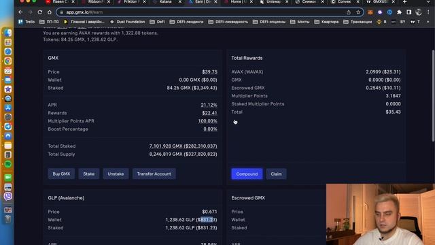Open Viber from the dock

pos(7,197)
